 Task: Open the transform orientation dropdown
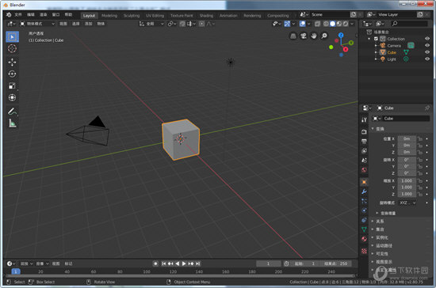click(x=151, y=24)
